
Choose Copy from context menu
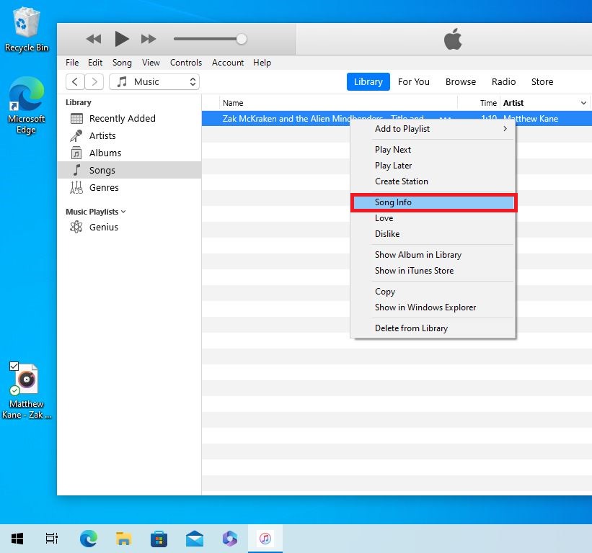tap(433, 292)
